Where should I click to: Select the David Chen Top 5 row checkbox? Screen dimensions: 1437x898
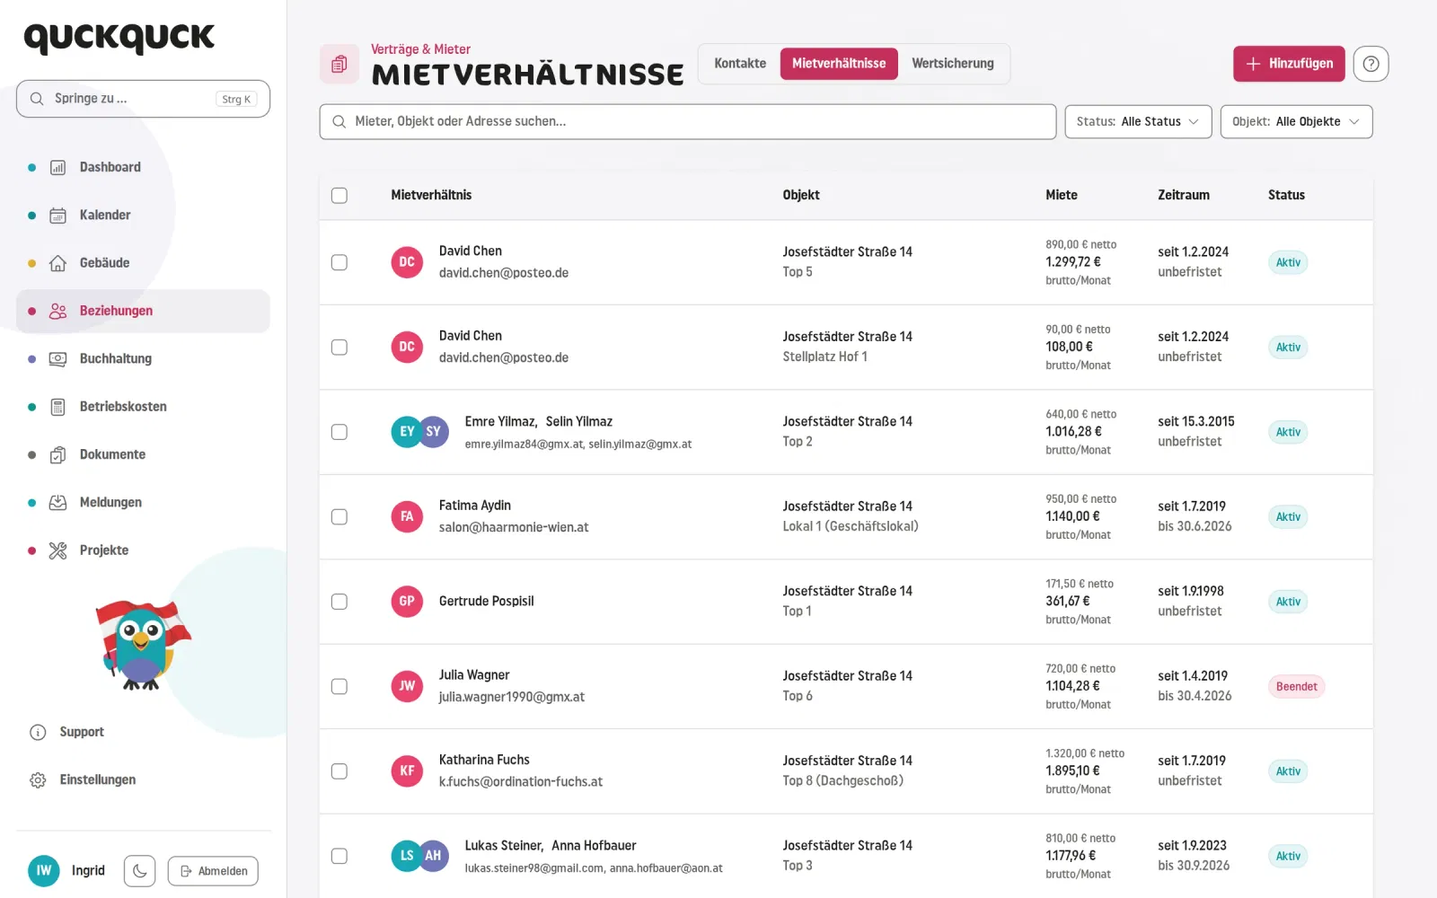(x=339, y=262)
